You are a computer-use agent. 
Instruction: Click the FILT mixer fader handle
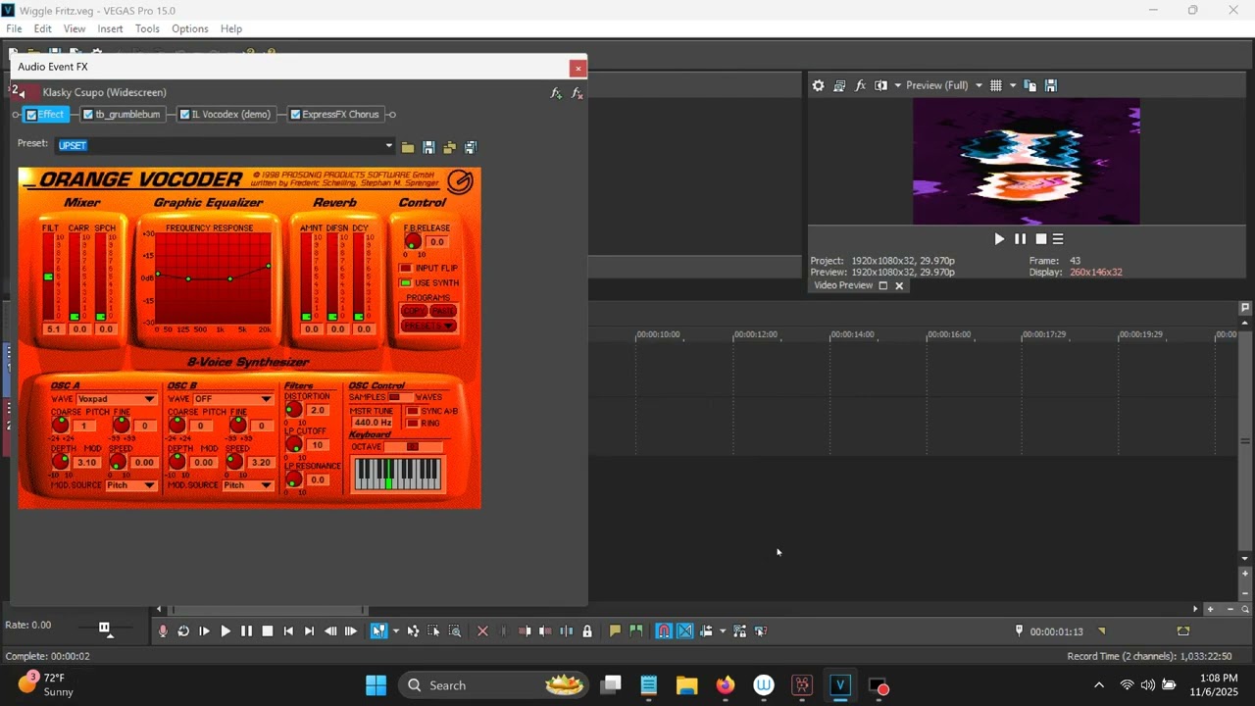tap(48, 277)
